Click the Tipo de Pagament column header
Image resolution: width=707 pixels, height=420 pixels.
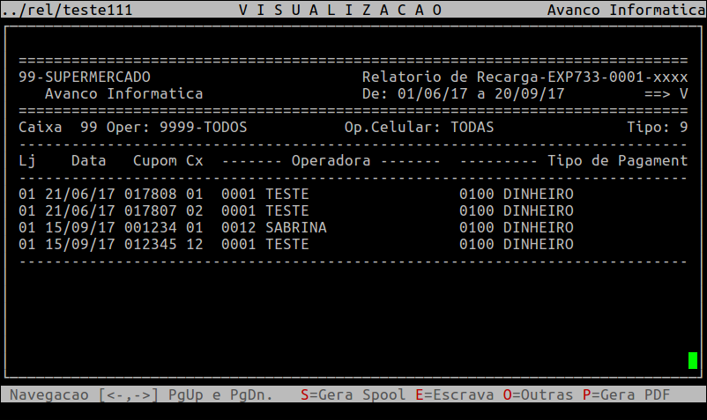[x=617, y=161]
